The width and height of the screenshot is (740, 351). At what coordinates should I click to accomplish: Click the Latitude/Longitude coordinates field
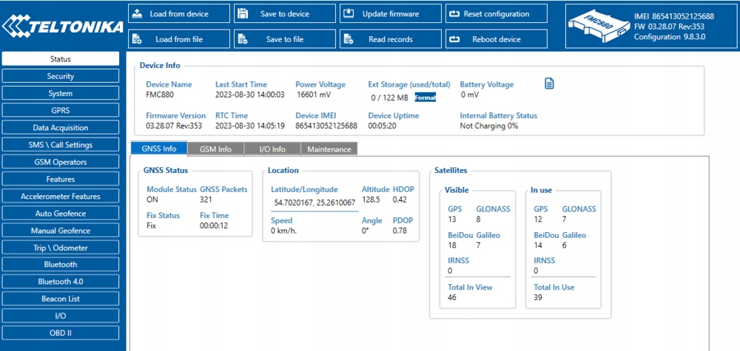coord(314,202)
